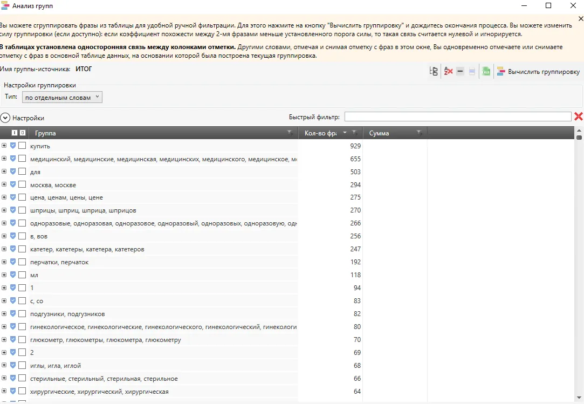584x404 pixels.
Task: Check the checkbox for the 'медицинский' group
Action: [x=22, y=159]
